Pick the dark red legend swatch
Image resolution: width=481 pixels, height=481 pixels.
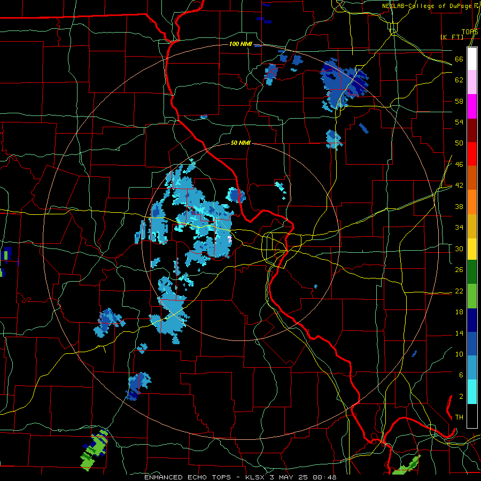click(x=472, y=130)
